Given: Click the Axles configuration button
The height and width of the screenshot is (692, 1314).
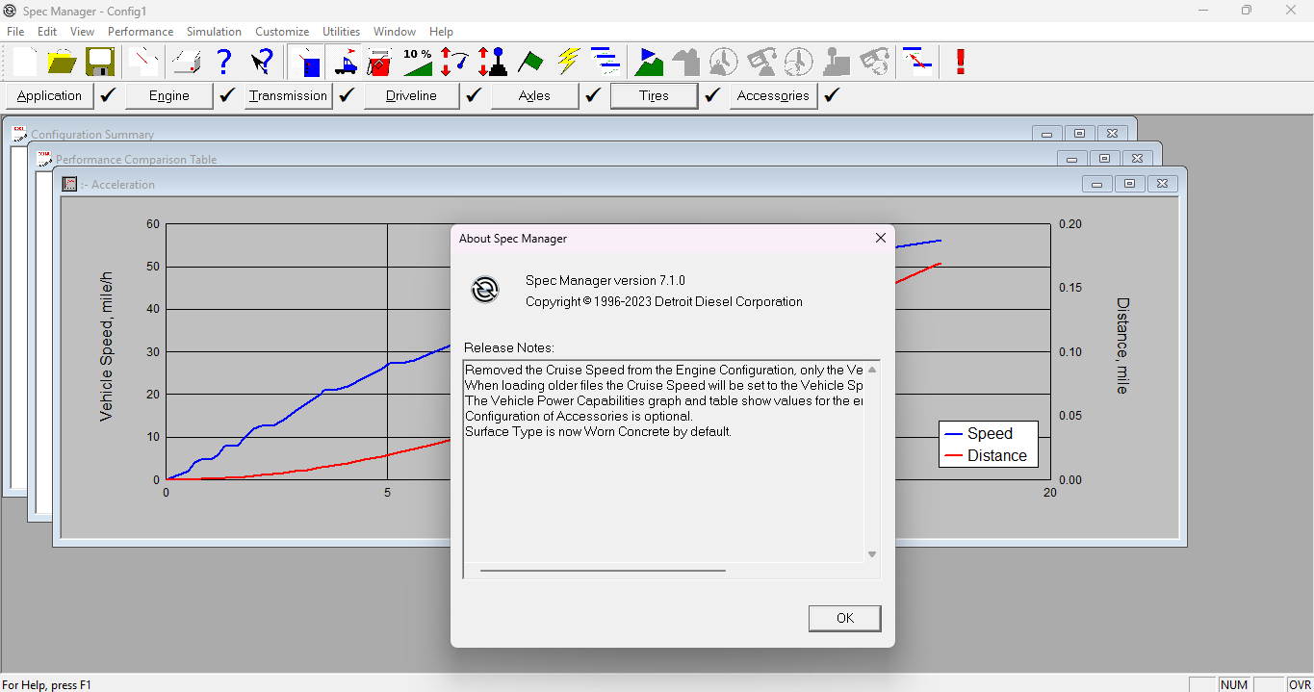Looking at the screenshot, I should click(x=534, y=95).
